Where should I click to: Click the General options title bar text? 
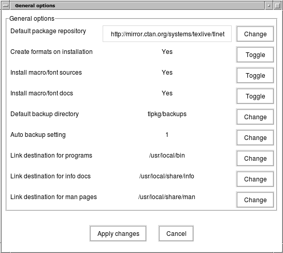pyautogui.click(x=35, y=6)
